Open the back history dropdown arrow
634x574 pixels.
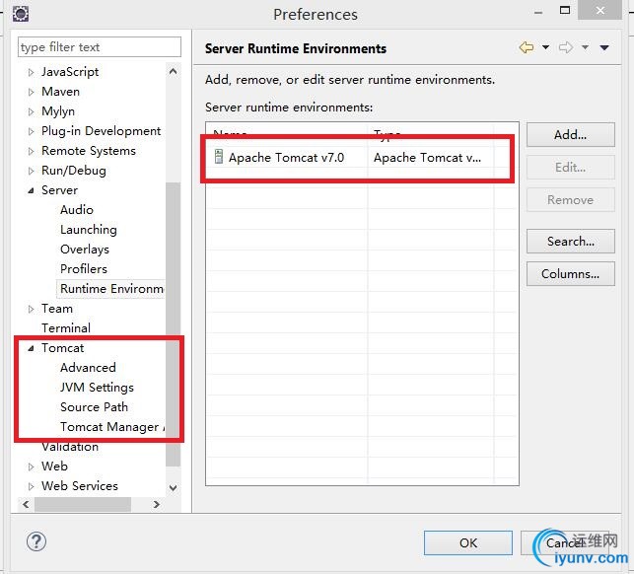pyautogui.click(x=545, y=47)
